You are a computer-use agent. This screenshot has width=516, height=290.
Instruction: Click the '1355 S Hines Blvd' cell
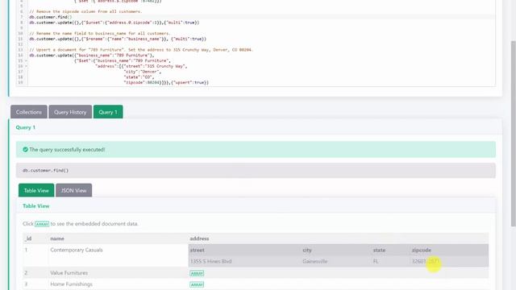pos(210,261)
